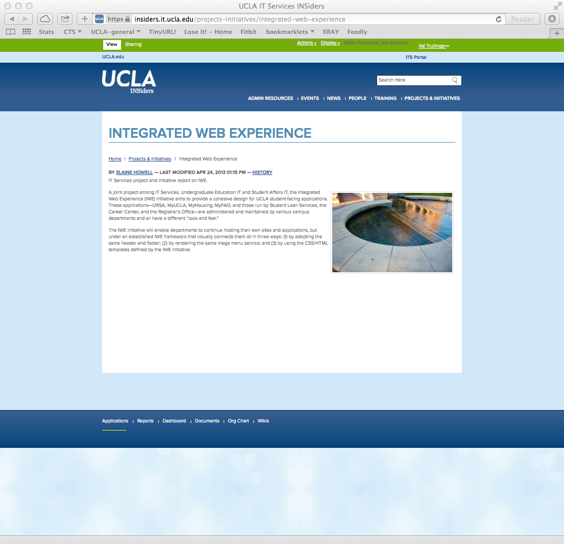Screen dimensions: 564x544
Task: Open the ITS Portal link
Action: coord(416,57)
